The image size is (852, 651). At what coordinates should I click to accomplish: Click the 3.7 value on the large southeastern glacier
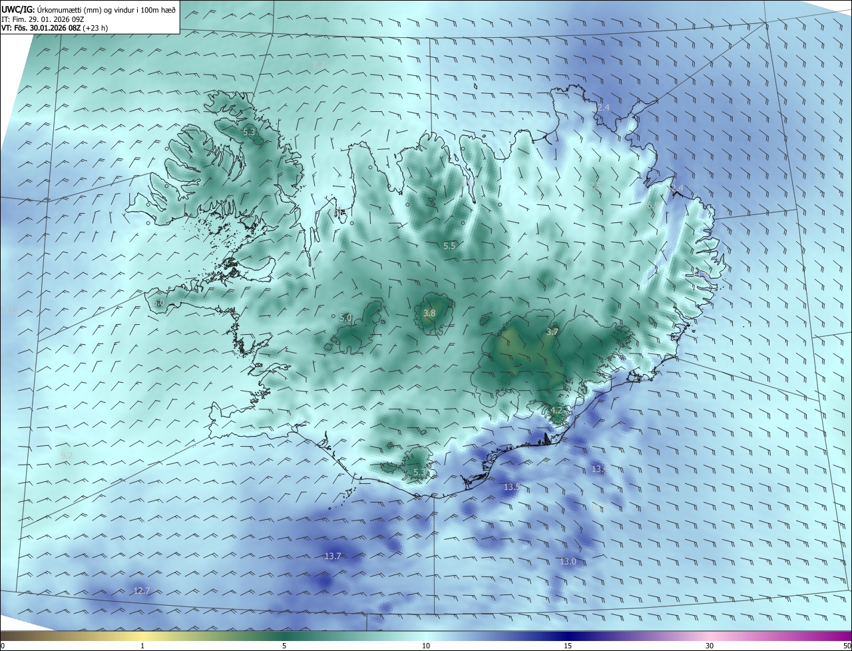(x=552, y=331)
